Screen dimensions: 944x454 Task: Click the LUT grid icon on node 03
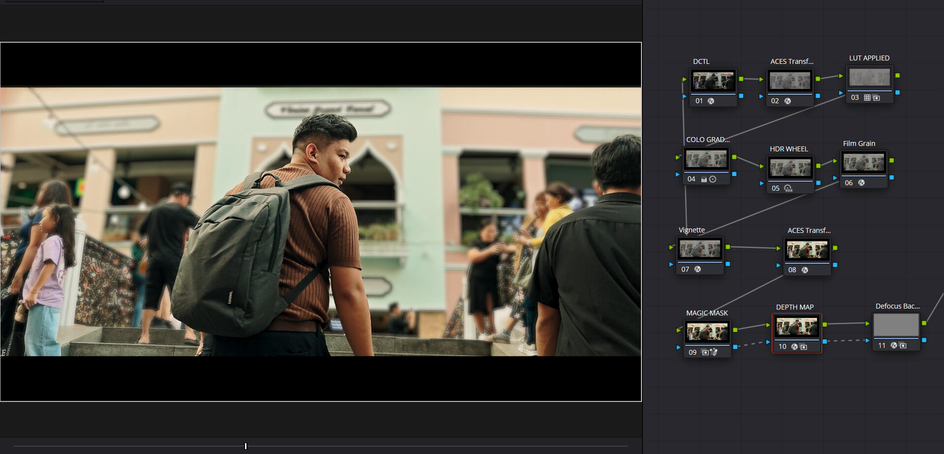(867, 97)
